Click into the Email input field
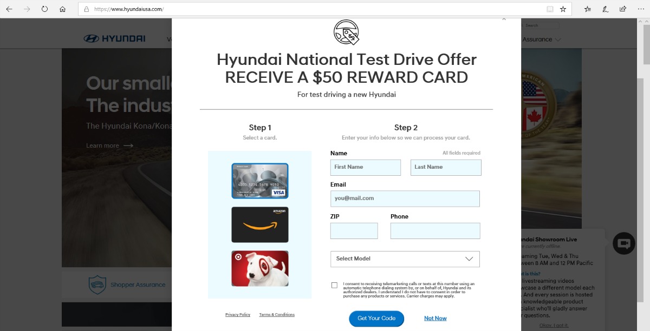The image size is (650, 331). click(405, 198)
